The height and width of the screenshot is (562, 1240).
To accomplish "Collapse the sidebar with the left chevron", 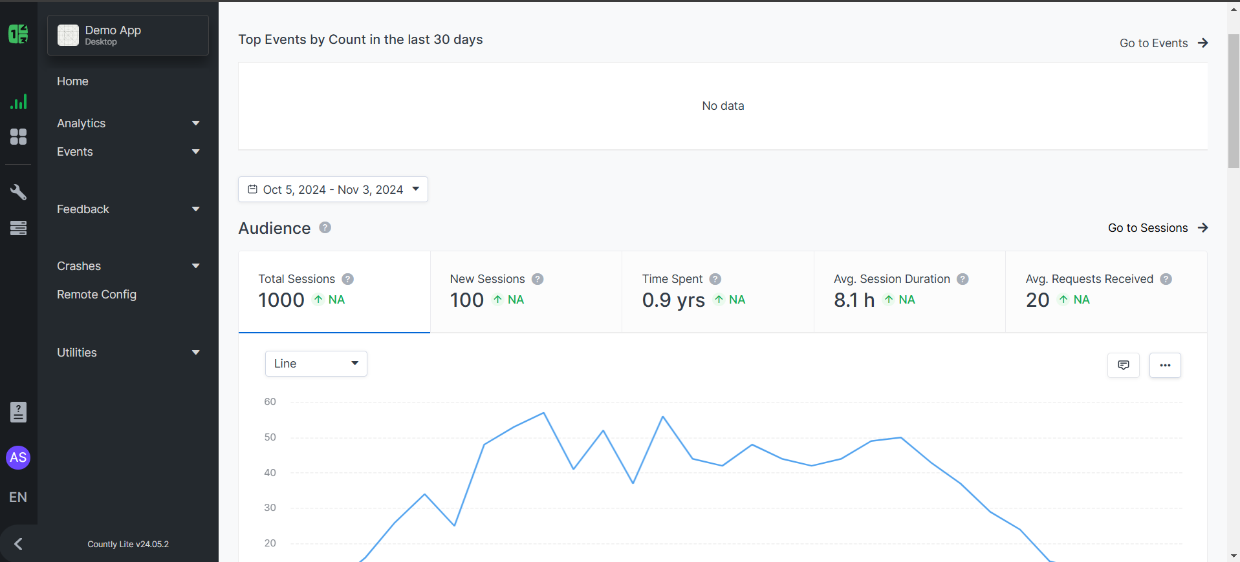I will coord(18,544).
